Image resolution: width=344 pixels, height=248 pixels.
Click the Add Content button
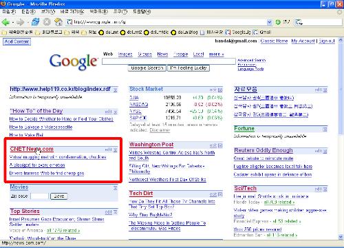pos(17,42)
